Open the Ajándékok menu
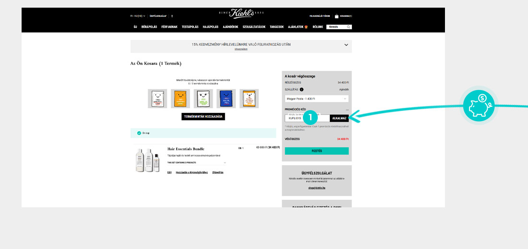 pyautogui.click(x=231, y=27)
